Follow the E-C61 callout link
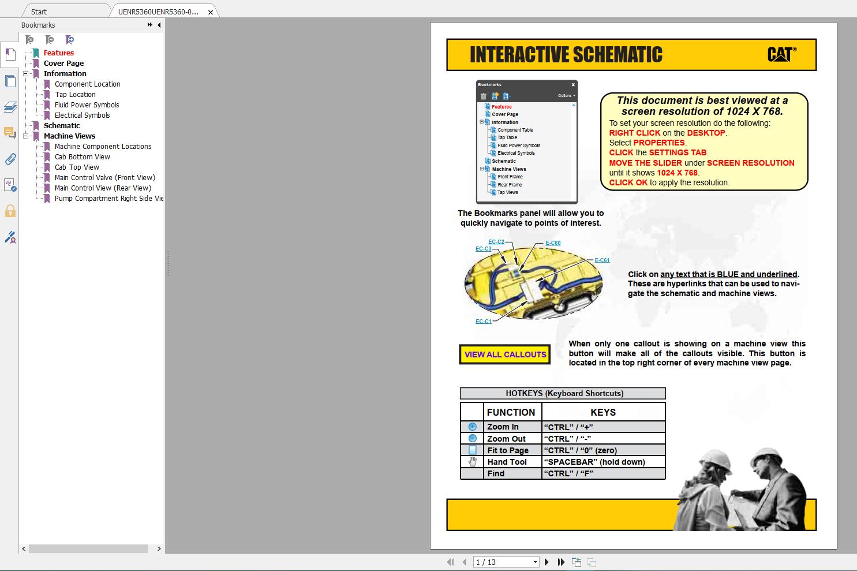Image resolution: width=857 pixels, height=571 pixels. (602, 260)
